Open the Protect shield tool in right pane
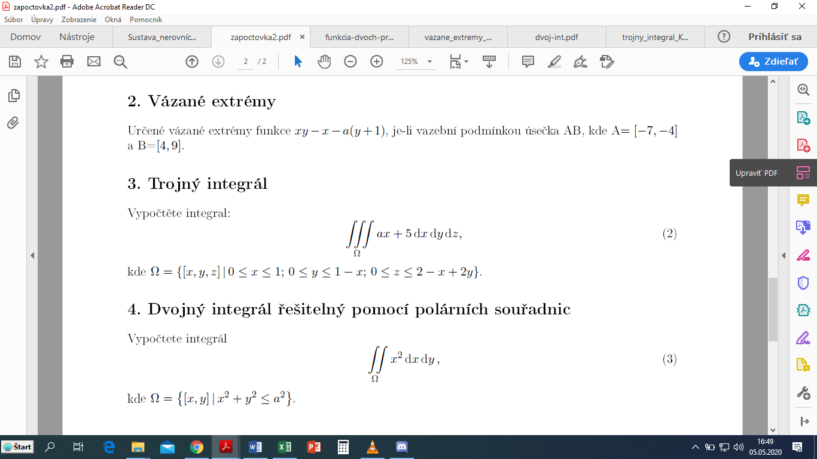The height and width of the screenshot is (459, 817). click(x=803, y=283)
